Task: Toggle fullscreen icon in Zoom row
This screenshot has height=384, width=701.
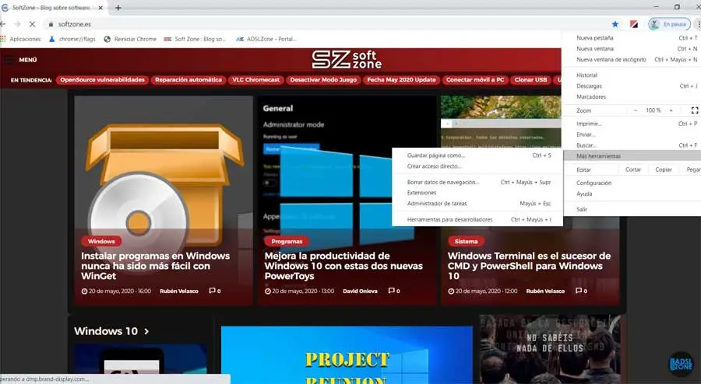Action: [x=694, y=110]
